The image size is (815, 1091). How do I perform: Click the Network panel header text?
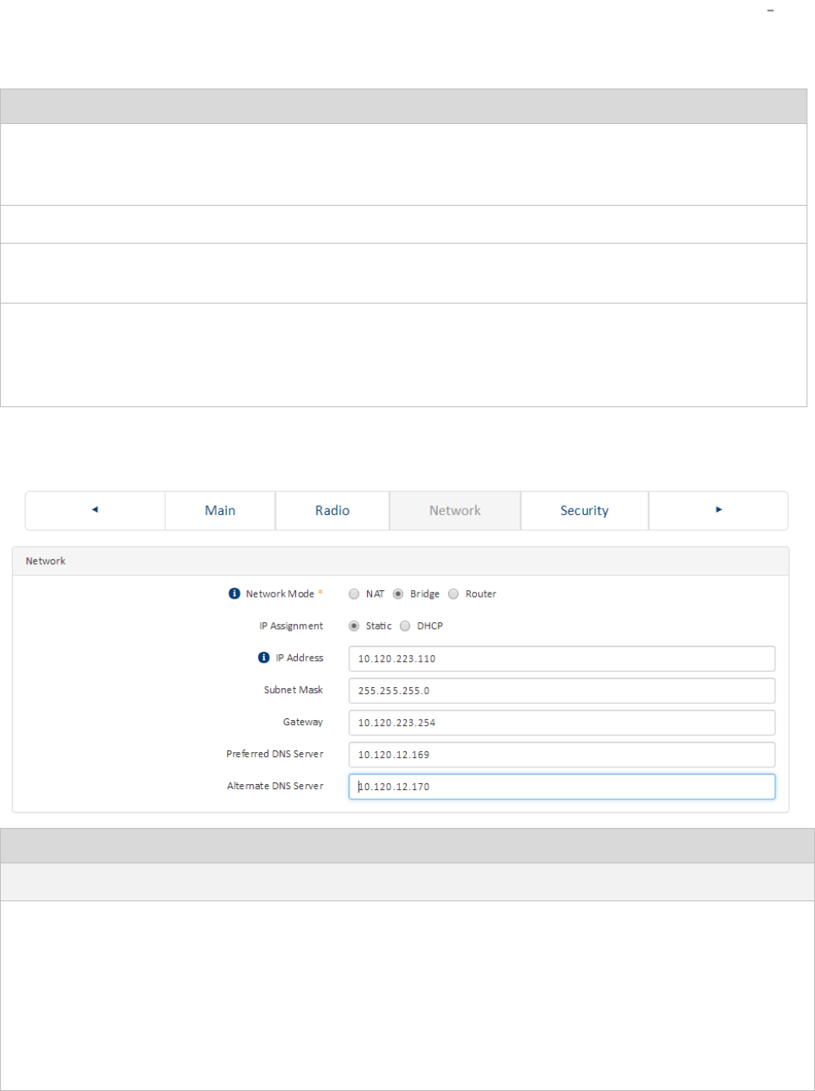[46, 562]
